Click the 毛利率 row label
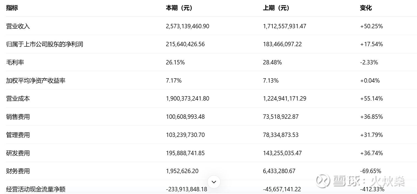The image size is (417, 194). (15, 62)
